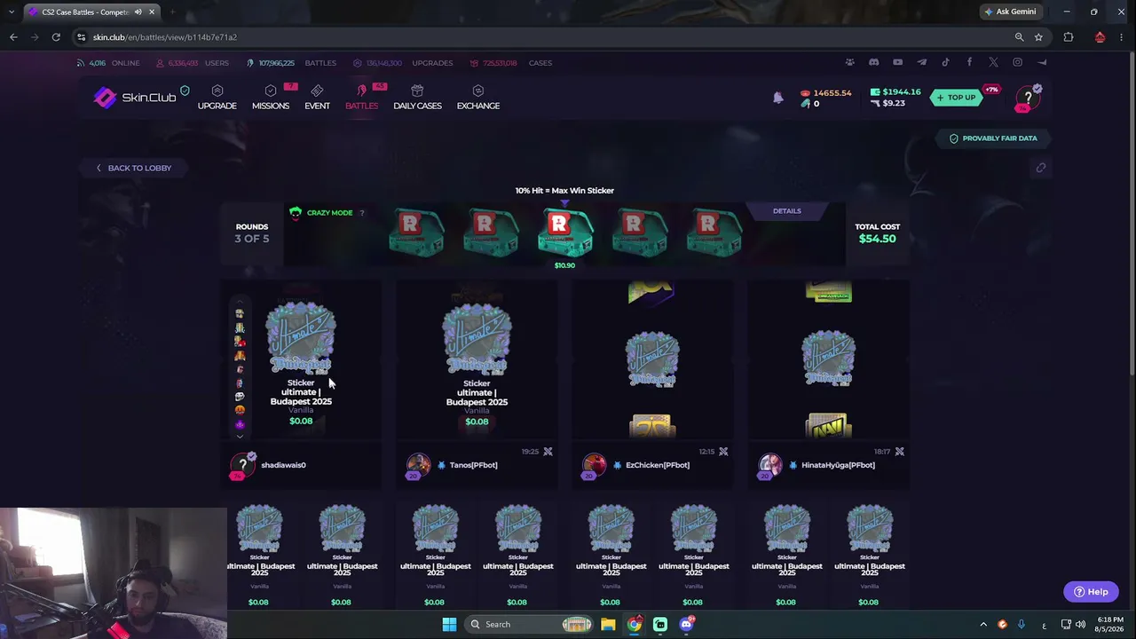The height and width of the screenshot is (639, 1136).
Task: Open the Skin.Club home logo
Action: (x=135, y=97)
